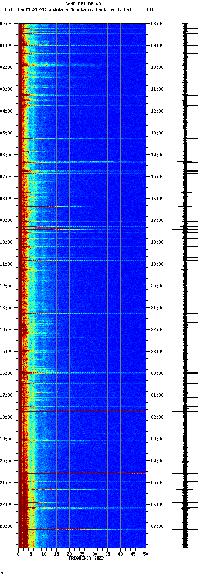
Task: Click the 30 Hz frequency tick label
Action: click(95, 554)
